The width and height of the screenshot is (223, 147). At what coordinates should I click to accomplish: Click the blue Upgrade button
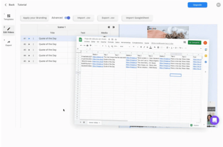[x=197, y=5]
